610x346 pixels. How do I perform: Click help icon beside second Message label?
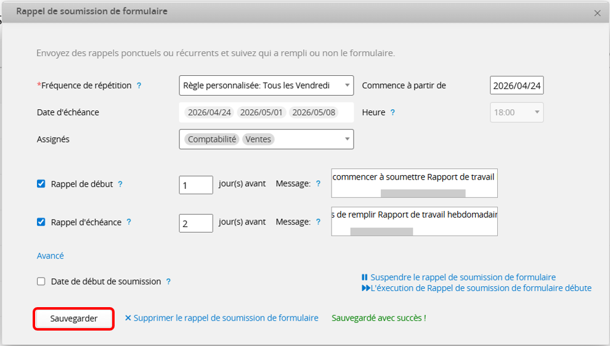tap(318, 222)
